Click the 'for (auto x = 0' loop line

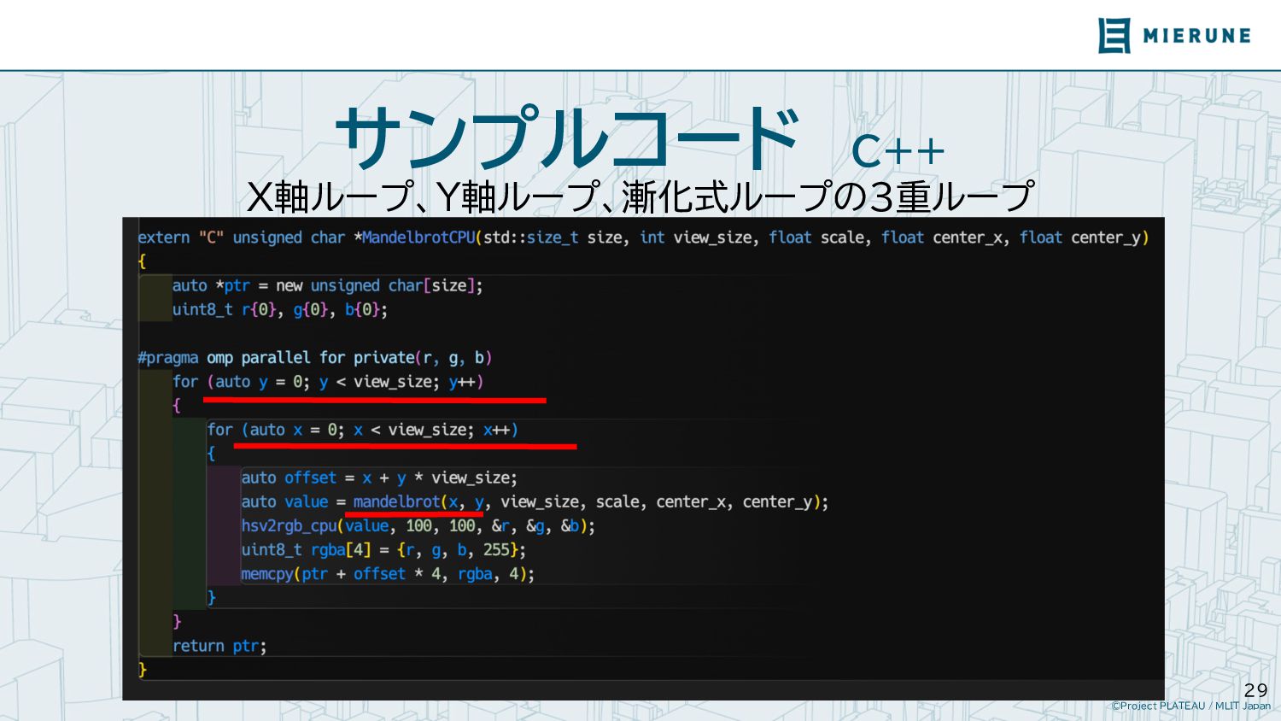(362, 430)
